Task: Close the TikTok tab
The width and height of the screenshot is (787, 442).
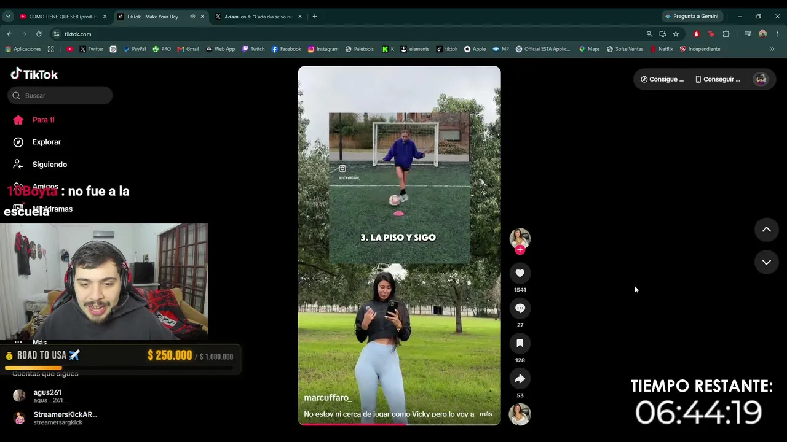Action: click(x=203, y=17)
